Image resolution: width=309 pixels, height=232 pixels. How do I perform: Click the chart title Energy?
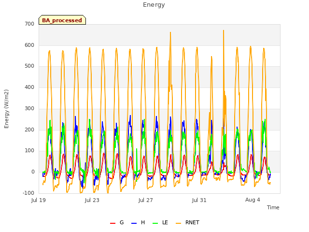[x=154, y=5]
